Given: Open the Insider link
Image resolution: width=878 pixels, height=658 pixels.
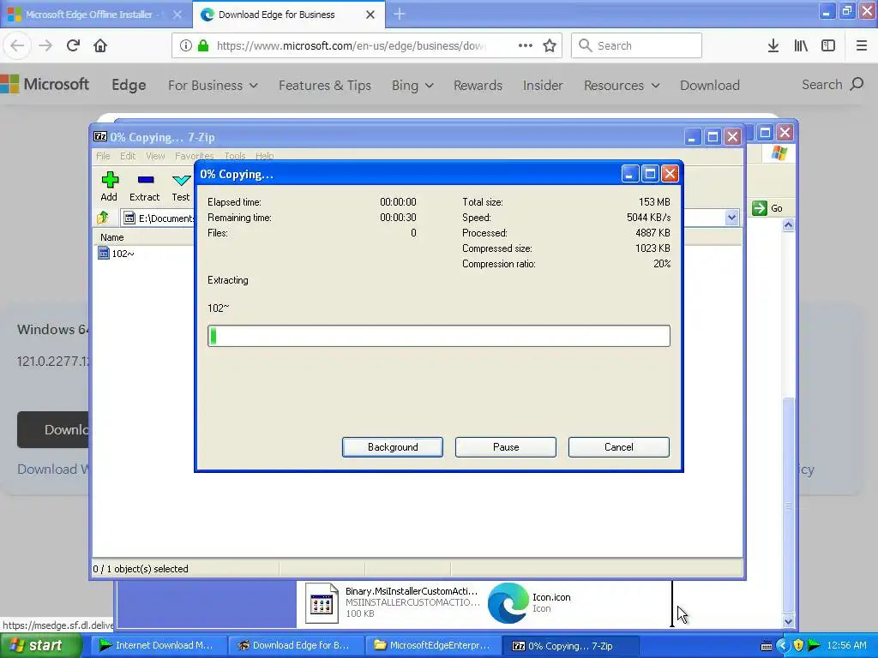Looking at the screenshot, I should pyautogui.click(x=543, y=86).
